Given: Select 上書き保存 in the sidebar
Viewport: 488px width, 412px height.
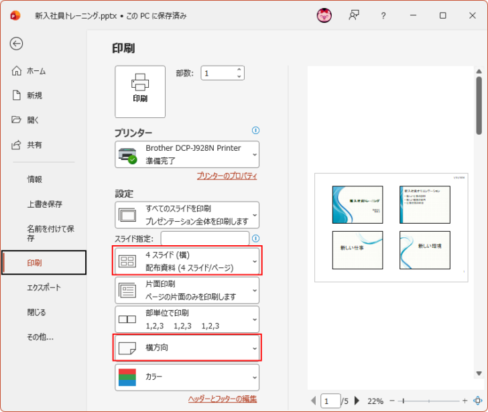Looking at the screenshot, I should (45, 204).
